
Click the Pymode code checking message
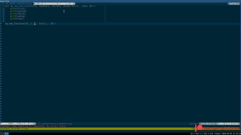coord(34,126)
